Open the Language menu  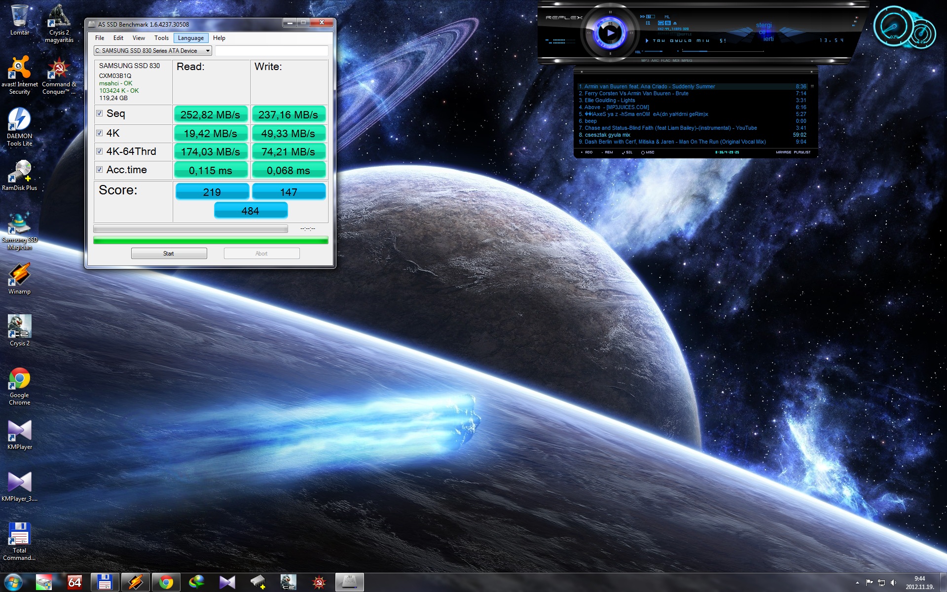pos(190,38)
